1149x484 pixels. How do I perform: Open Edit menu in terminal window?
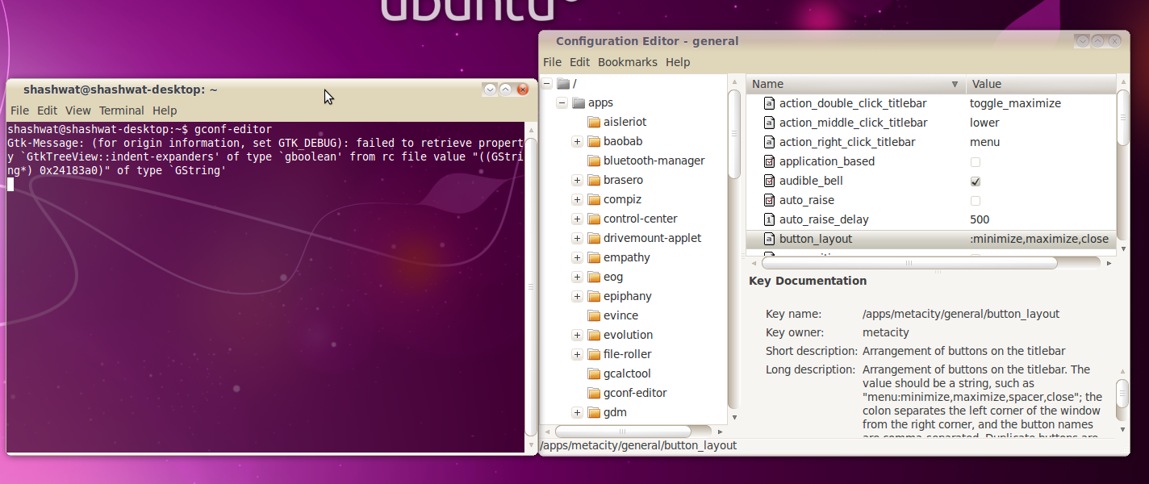[47, 111]
